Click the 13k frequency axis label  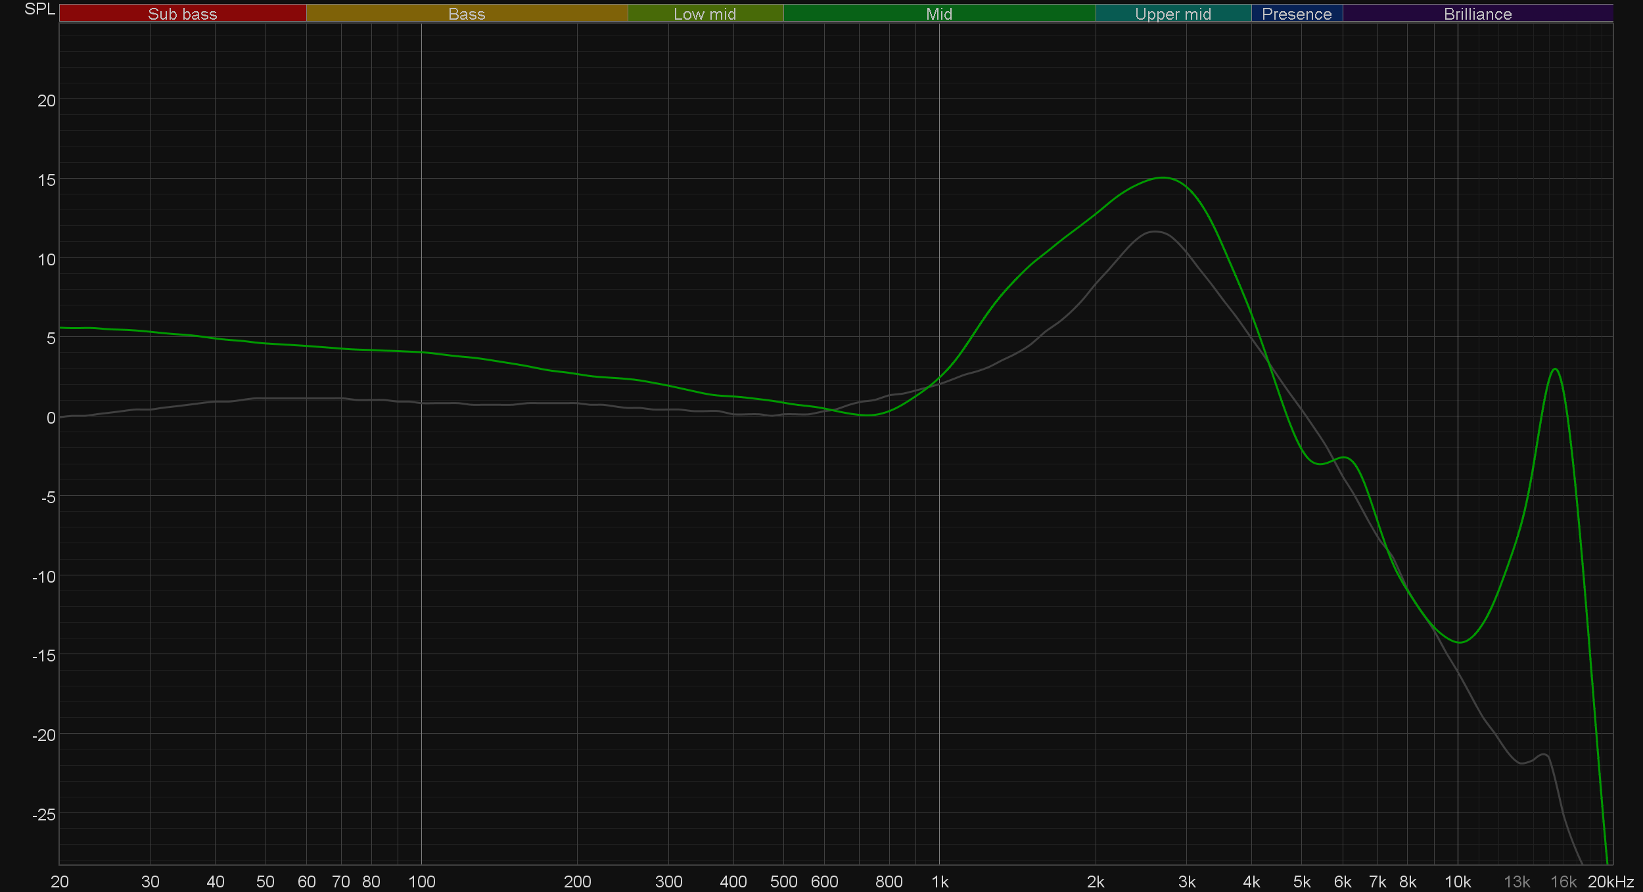[1517, 881]
